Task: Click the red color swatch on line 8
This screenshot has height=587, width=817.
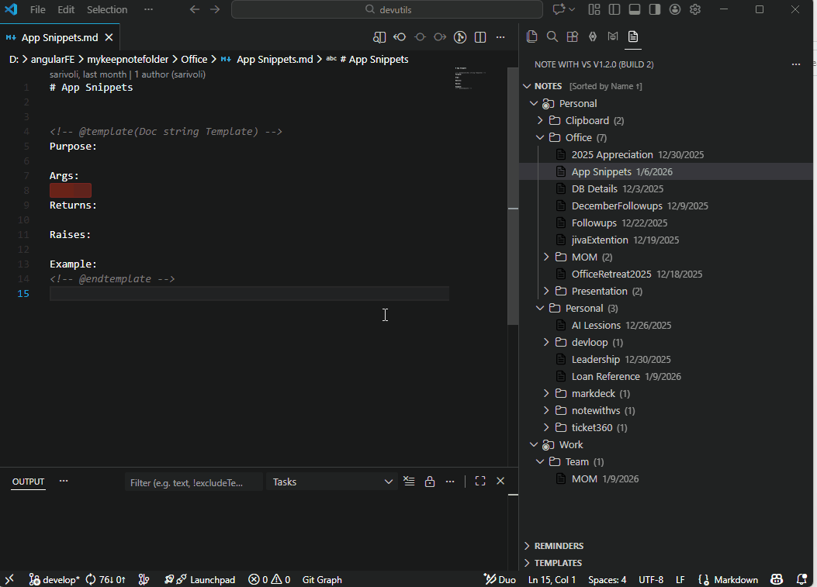Action: pos(71,191)
